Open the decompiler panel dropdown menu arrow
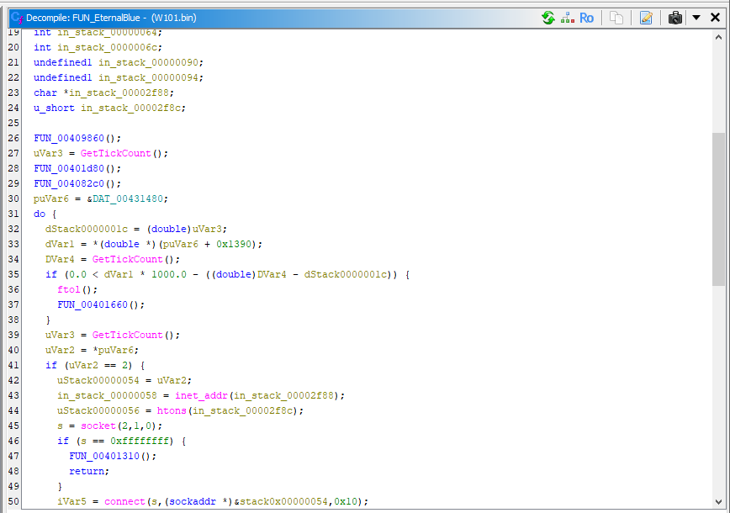This screenshot has height=513, width=730. coord(696,18)
